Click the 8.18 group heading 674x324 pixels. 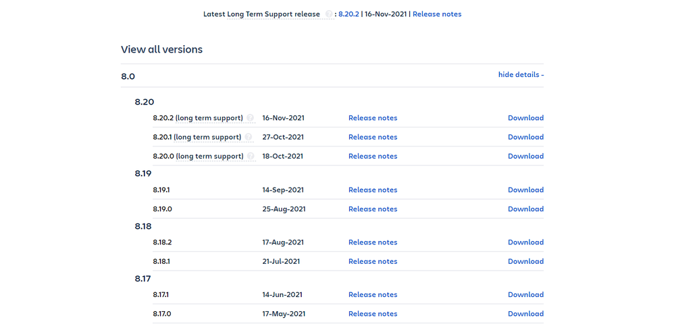(x=143, y=226)
